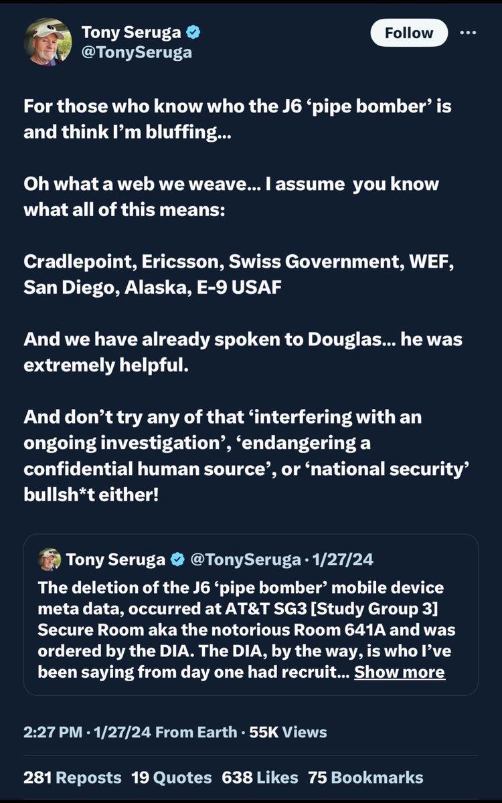The height and width of the screenshot is (803, 502).
Task: Open the three-dot more options menu
Action: pos(466,33)
